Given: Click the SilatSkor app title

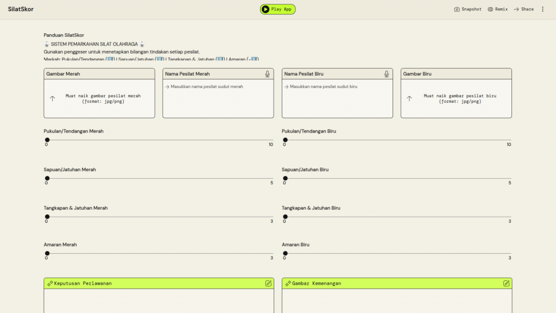Looking at the screenshot, I should [x=21, y=9].
